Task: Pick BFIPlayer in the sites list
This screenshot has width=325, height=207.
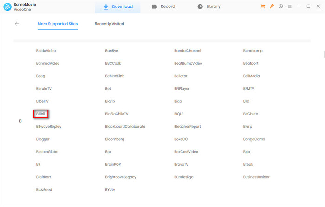Action: [x=182, y=89]
